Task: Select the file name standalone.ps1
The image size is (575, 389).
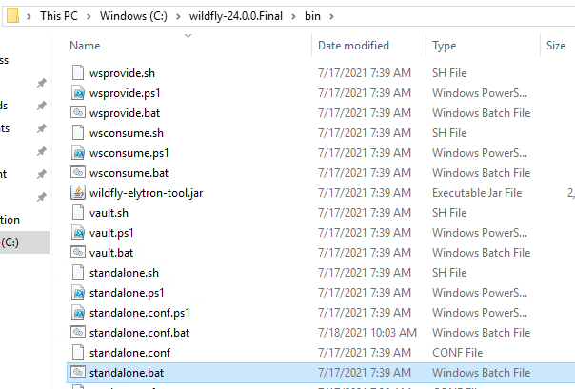Action: click(x=127, y=293)
